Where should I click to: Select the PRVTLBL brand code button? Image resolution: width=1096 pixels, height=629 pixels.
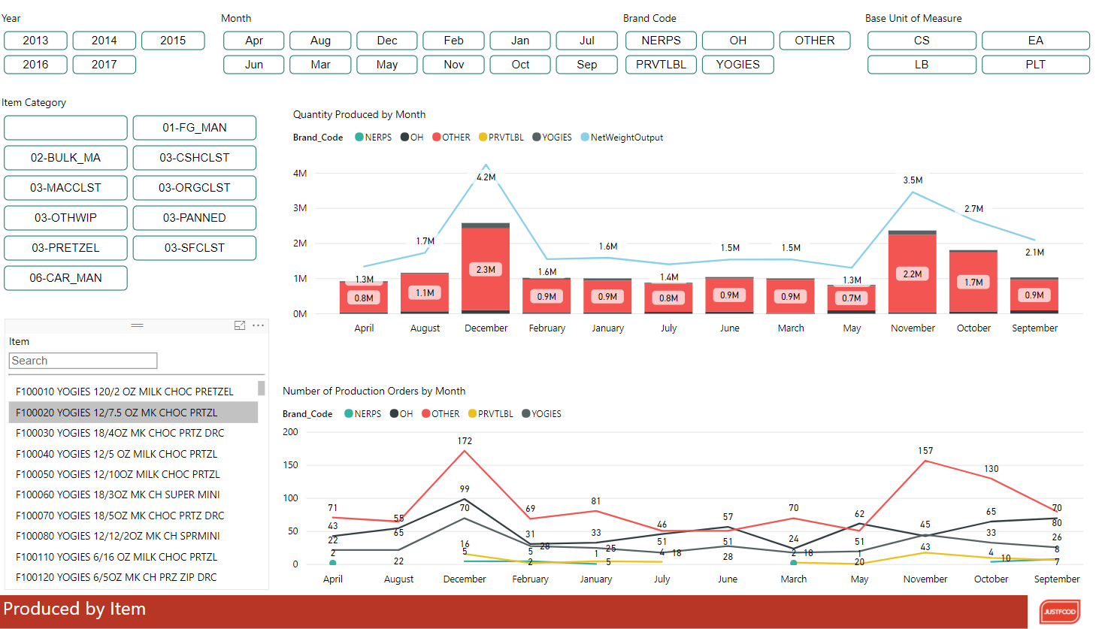click(x=661, y=65)
